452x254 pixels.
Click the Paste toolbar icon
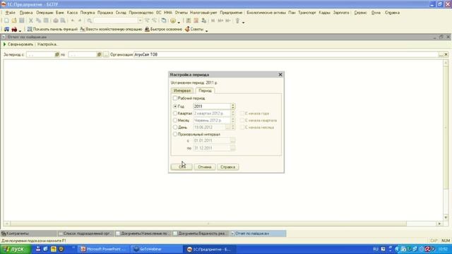point(46,20)
